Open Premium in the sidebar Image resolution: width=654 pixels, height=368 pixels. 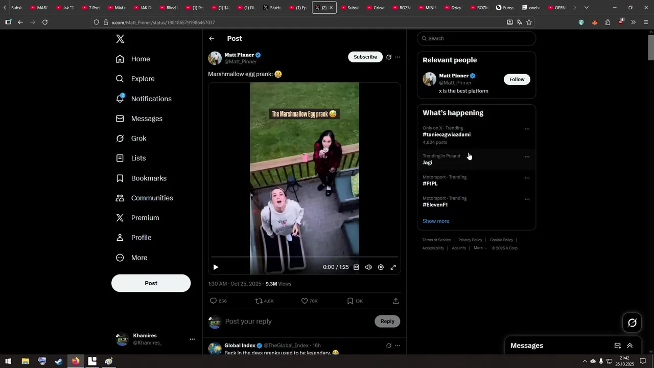tap(137, 218)
